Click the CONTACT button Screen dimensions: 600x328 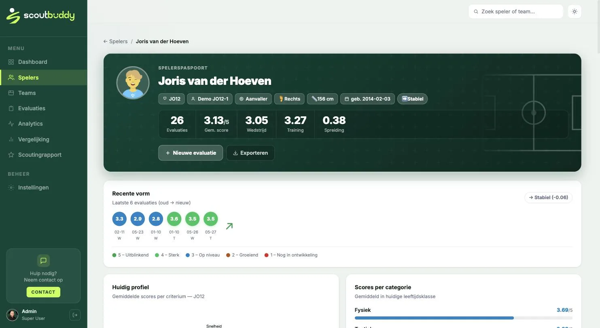point(43,292)
